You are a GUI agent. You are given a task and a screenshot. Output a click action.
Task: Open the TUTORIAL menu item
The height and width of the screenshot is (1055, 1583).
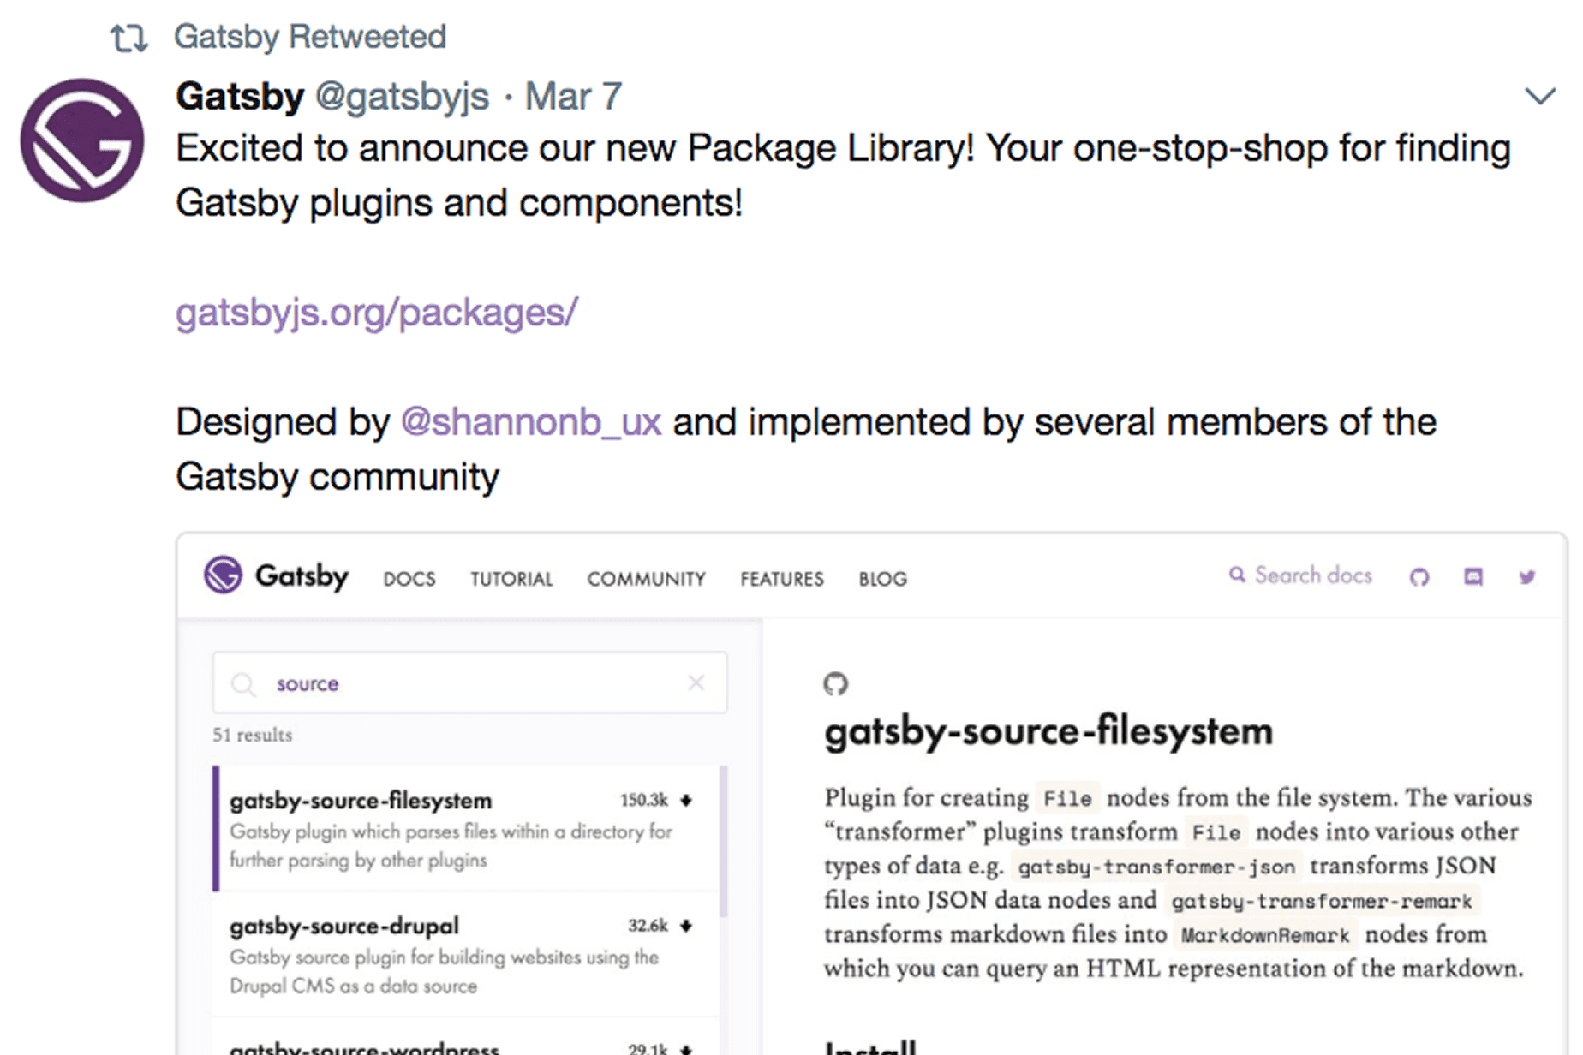click(x=511, y=579)
